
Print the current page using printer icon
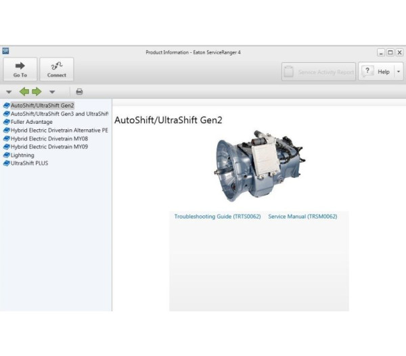click(x=79, y=91)
